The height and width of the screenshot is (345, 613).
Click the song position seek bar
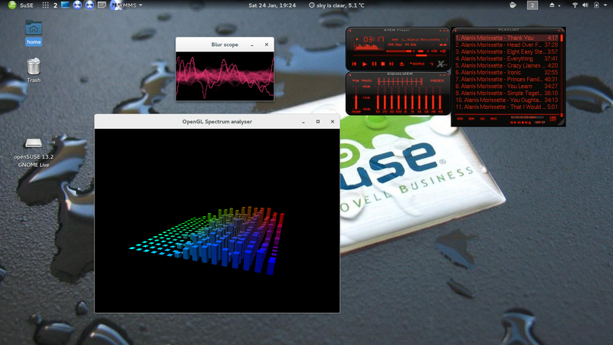click(x=399, y=55)
